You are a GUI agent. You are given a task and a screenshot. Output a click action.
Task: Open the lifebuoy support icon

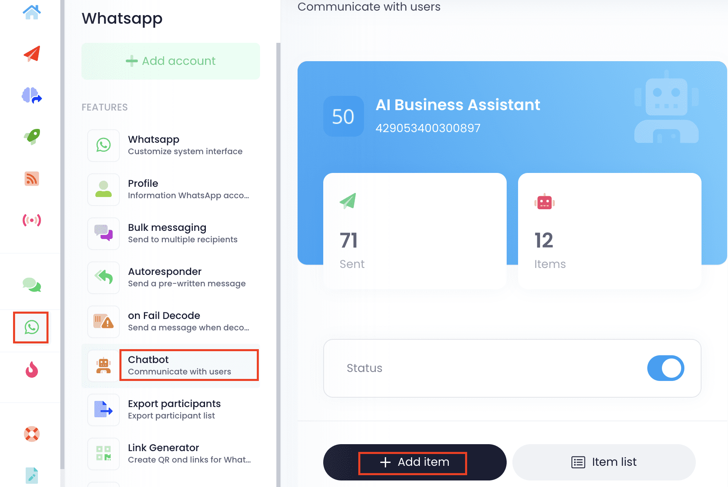coord(31,434)
